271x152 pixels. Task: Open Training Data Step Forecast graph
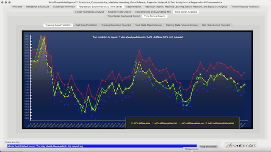[116, 25]
